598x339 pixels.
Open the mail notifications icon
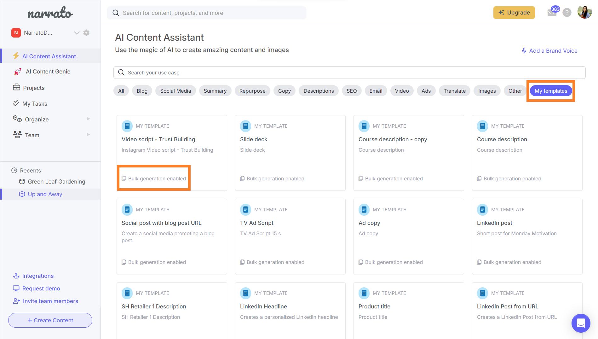552,13
